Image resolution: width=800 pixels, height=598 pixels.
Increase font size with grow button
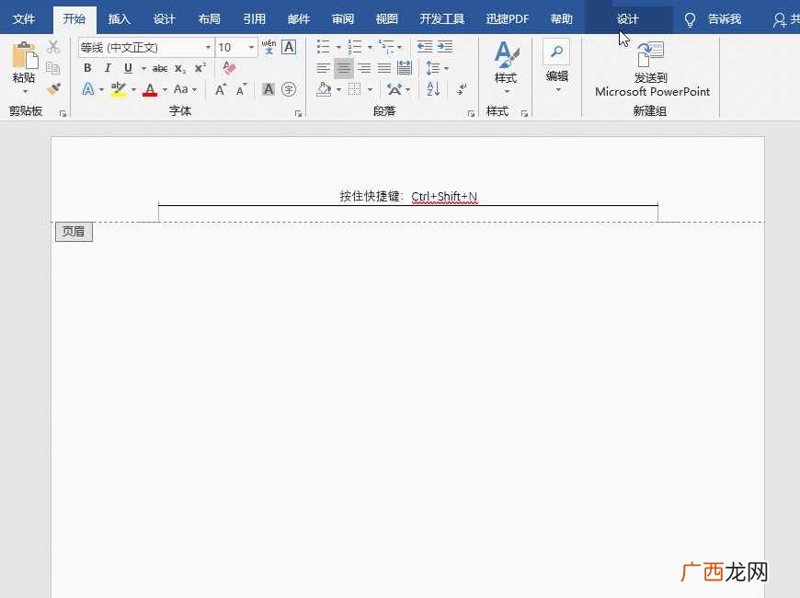click(x=221, y=90)
